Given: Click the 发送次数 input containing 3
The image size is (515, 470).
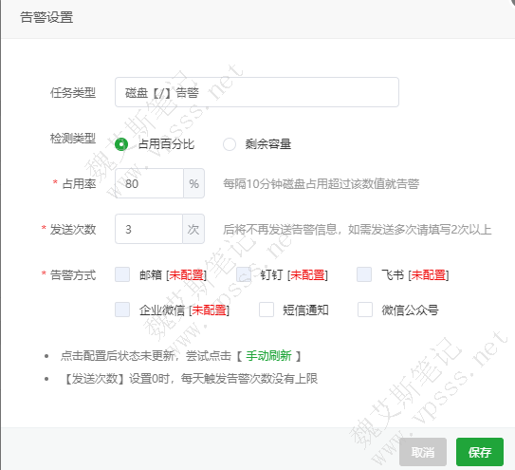Looking at the screenshot, I should click(149, 229).
